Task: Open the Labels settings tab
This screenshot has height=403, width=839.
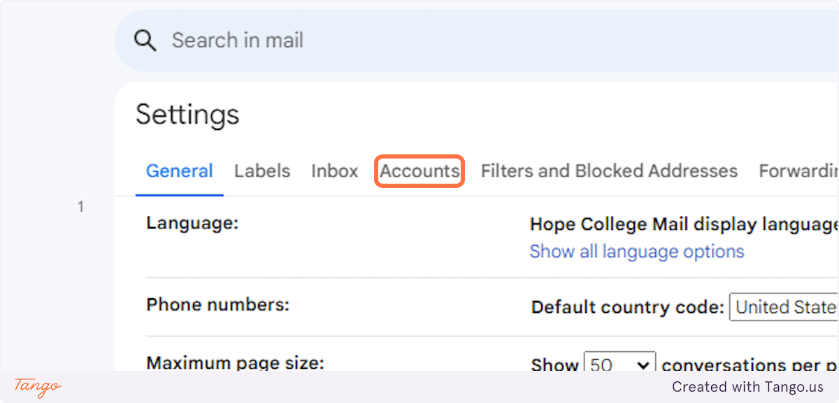Action: (262, 171)
